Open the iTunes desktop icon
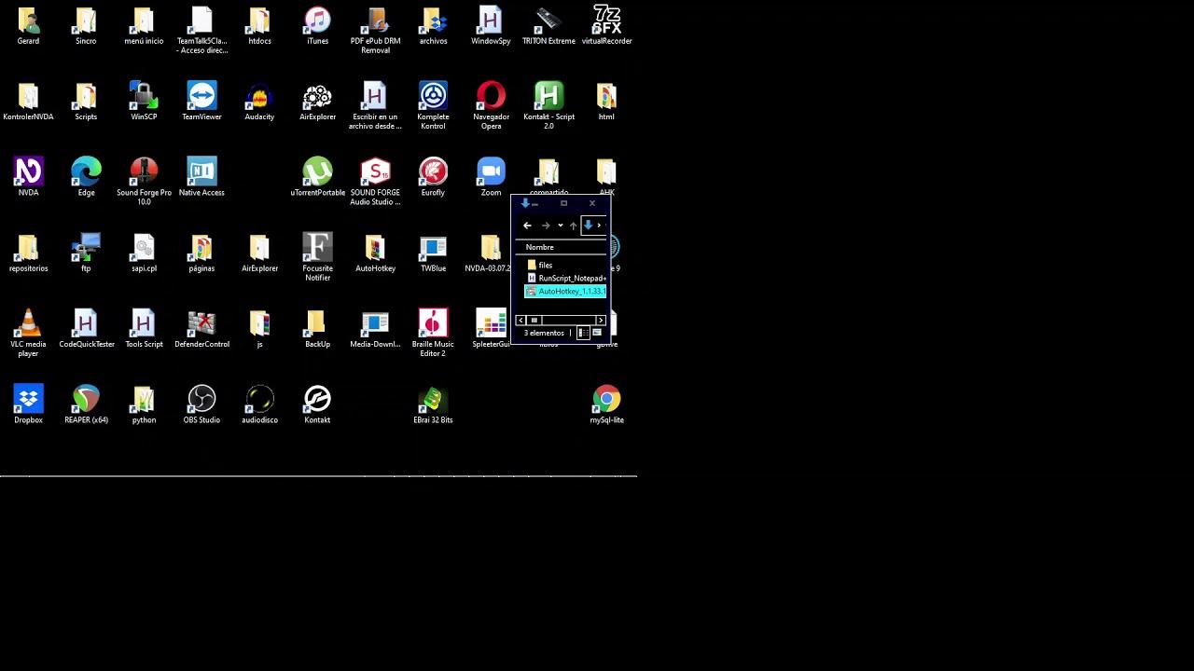 [x=317, y=26]
